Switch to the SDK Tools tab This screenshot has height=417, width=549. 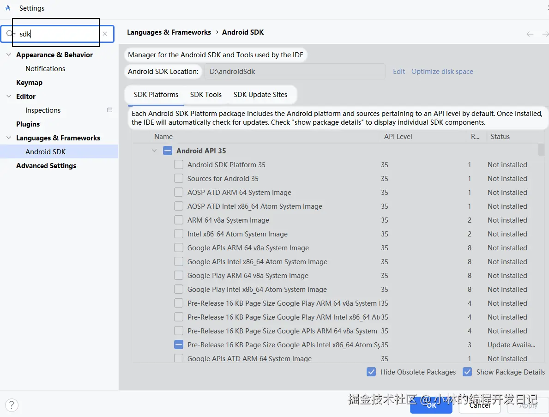tap(206, 95)
